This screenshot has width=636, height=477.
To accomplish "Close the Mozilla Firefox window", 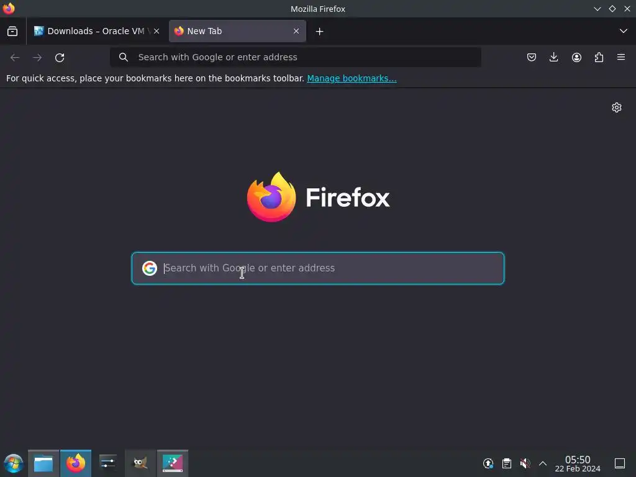I will [x=627, y=9].
